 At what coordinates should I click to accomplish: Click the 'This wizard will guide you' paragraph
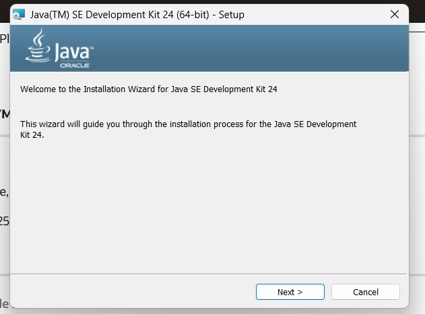point(188,129)
